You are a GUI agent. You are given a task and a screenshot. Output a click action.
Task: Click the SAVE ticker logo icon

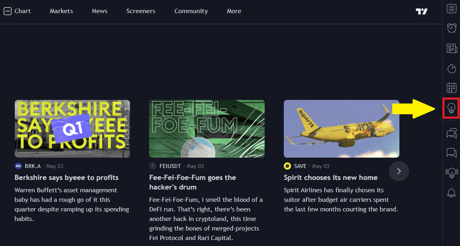287,166
